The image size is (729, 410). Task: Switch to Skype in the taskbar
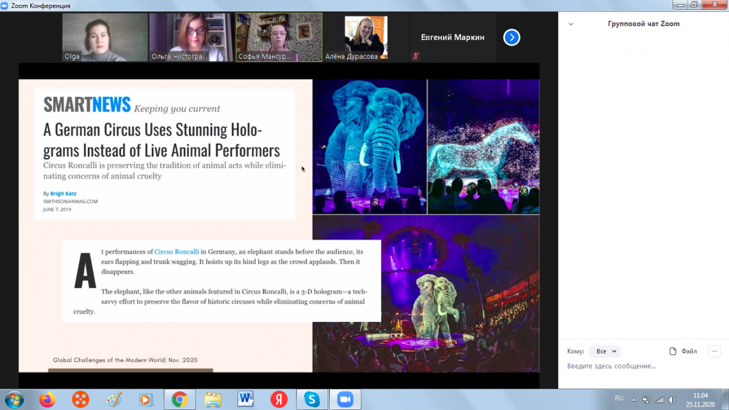pos(312,399)
